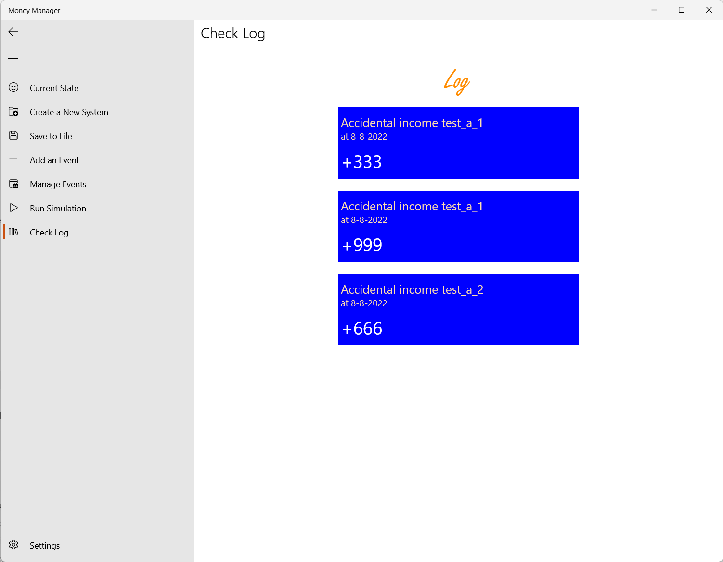Click date text in the +333 entry

364,137
